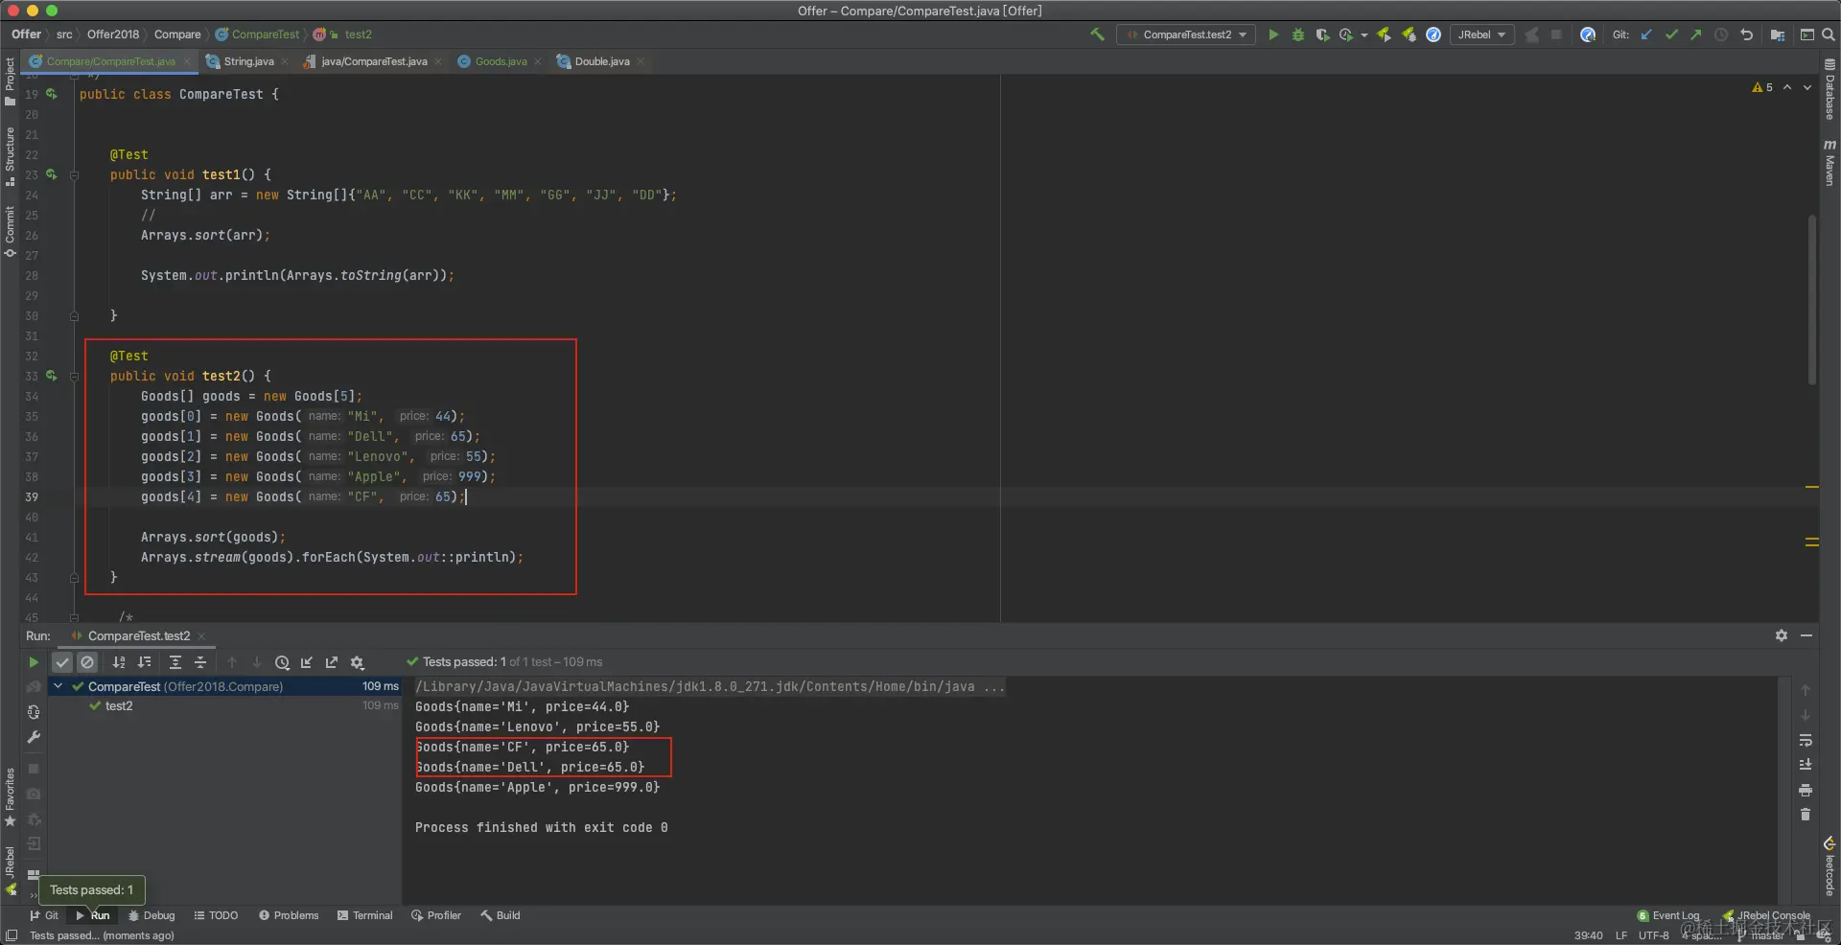The width and height of the screenshot is (1841, 945).
Task: Sort test results by duration
Action: [145, 662]
